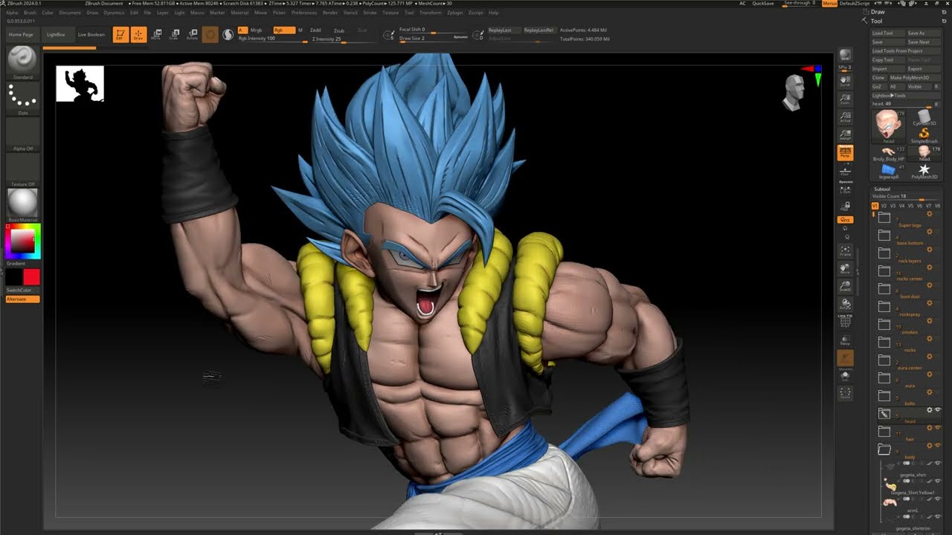952x535 pixels.
Task: Open the Brush menu
Action: (x=30, y=13)
